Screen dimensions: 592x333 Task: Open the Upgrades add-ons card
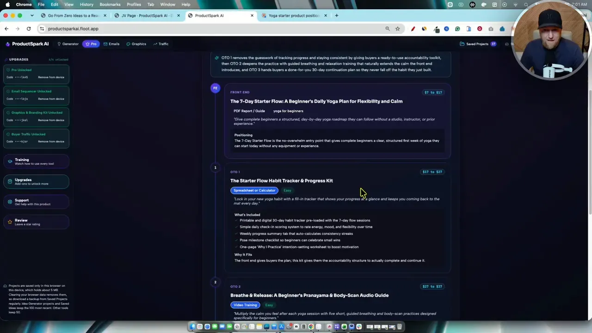point(36,182)
